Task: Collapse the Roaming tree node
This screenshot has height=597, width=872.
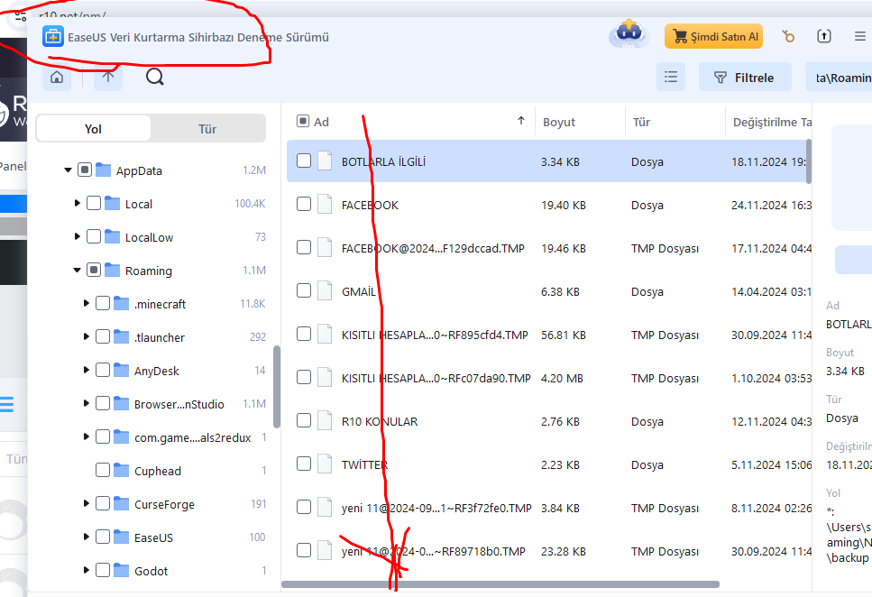Action: pyautogui.click(x=78, y=270)
